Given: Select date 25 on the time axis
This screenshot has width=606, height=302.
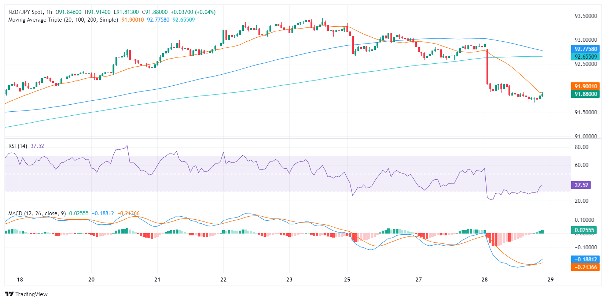Looking at the screenshot, I should coord(347,280).
